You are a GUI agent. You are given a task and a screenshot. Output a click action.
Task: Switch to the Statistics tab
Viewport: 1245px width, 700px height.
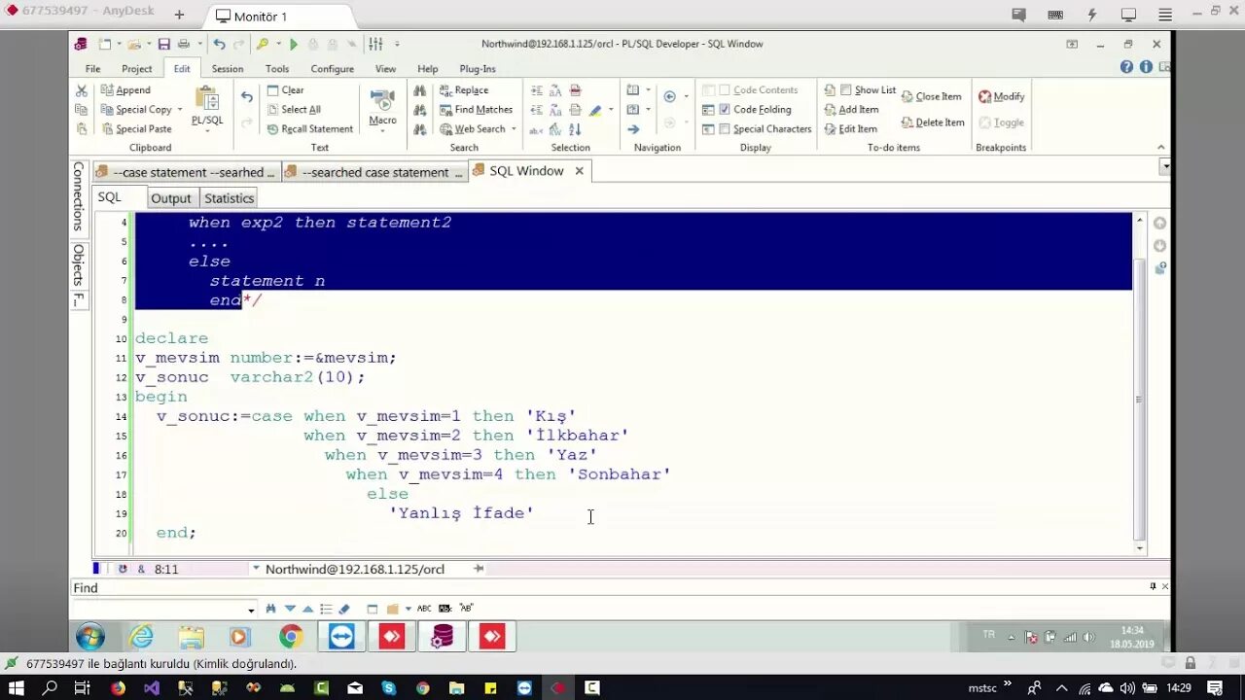229,198
